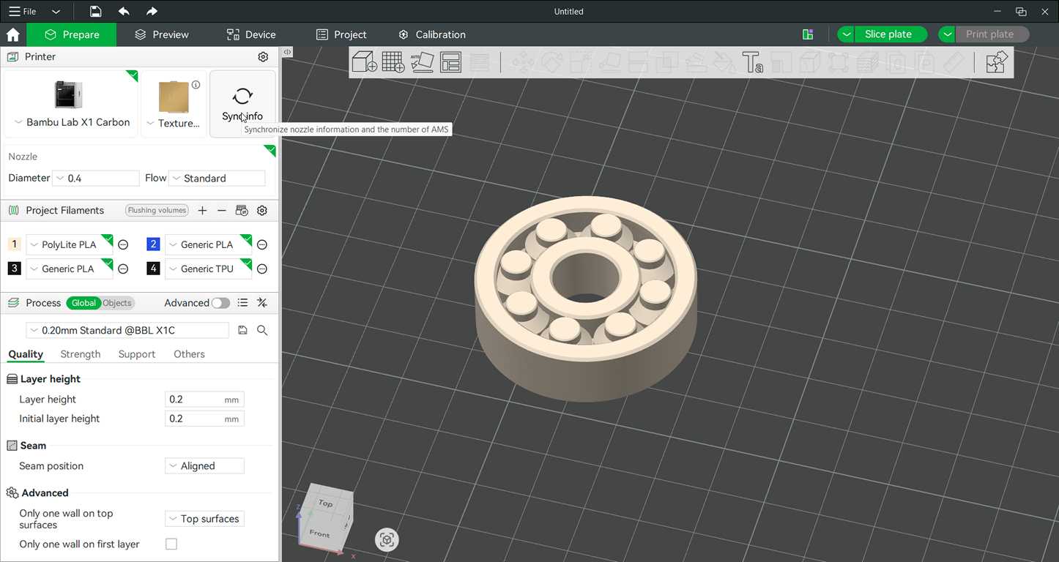
Task: Open Only one wall on top surfaces dropdown
Action: pos(205,519)
